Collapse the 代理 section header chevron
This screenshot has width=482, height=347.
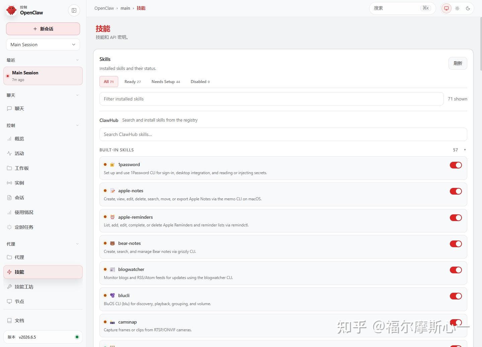tap(77, 244)
